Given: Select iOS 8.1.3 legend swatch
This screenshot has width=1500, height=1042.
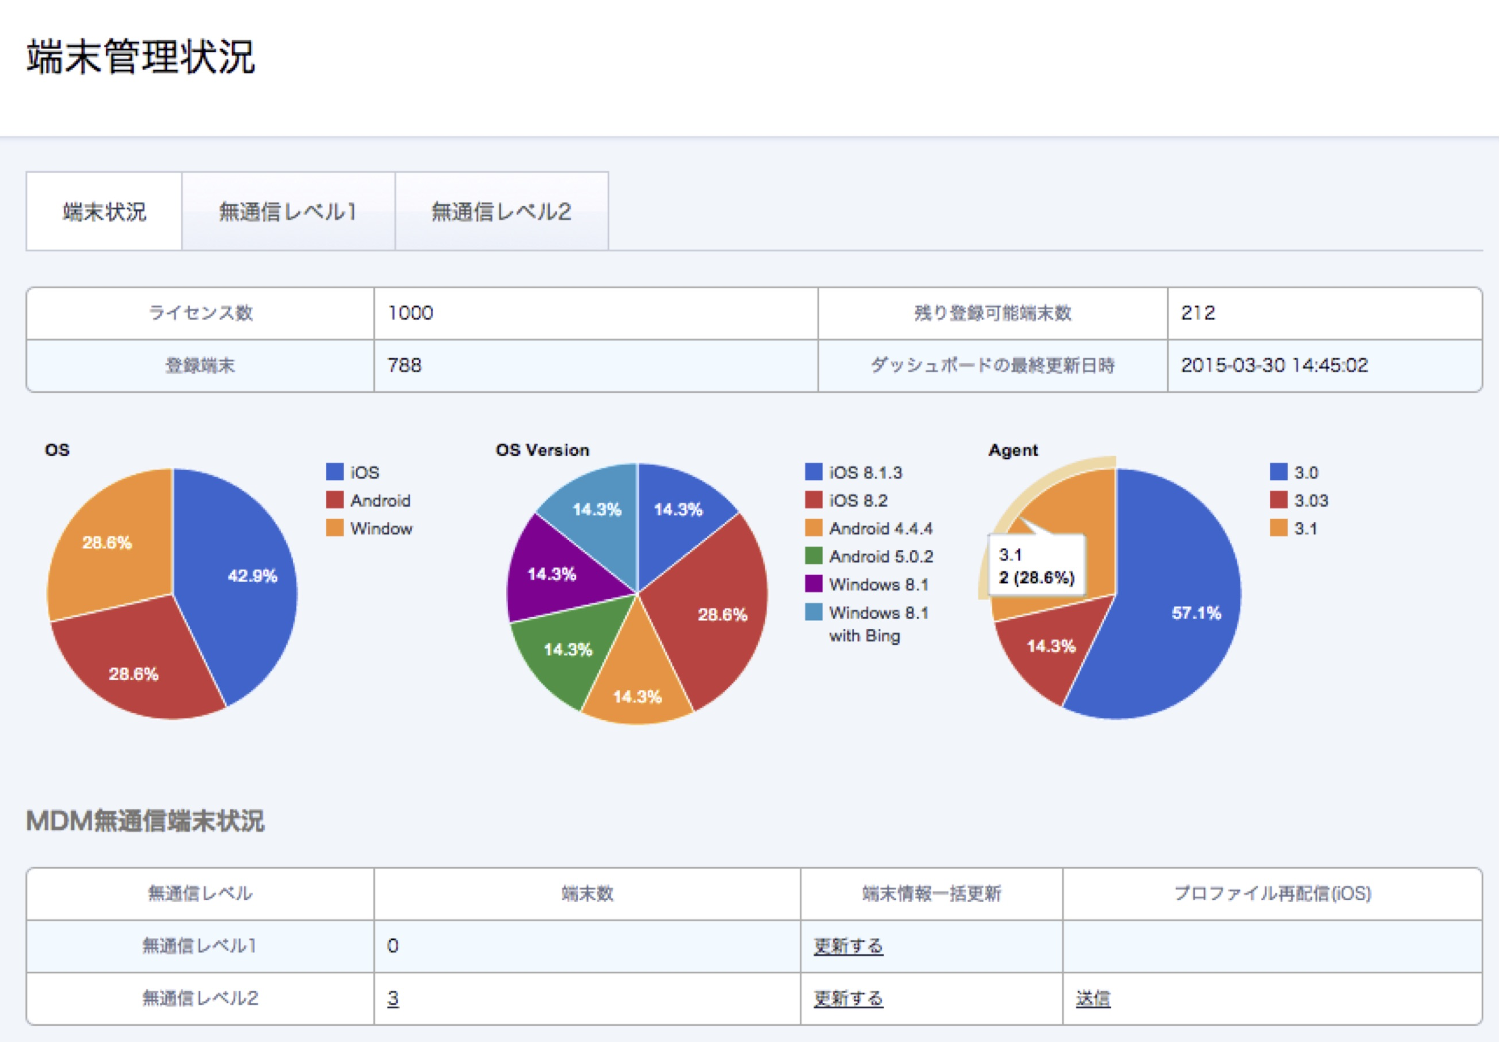Looking at the screenshot, I should [814, 471].
